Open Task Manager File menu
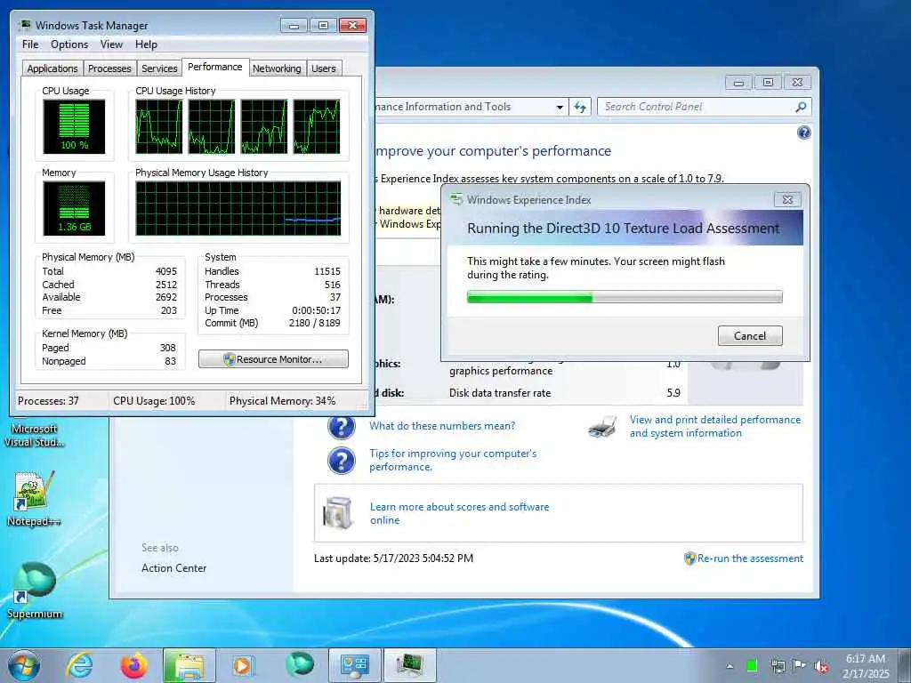The width and height of the screenshot is (911, 683). click(30, 44)
